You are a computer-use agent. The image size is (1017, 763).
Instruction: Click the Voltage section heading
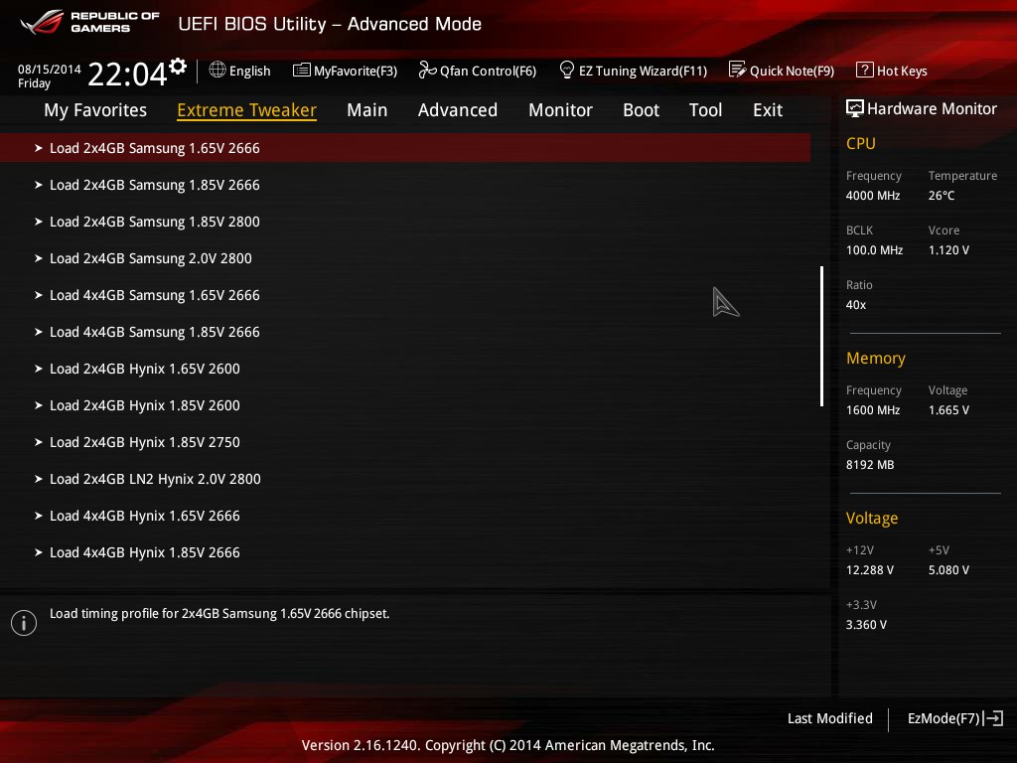pyautogui.click(x=872, y=519)
